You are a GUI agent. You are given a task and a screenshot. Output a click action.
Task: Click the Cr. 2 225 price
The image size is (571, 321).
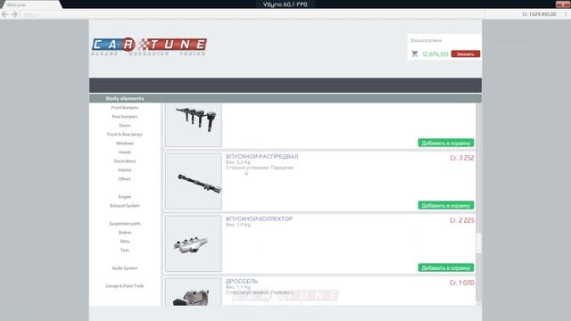(462, 220)
